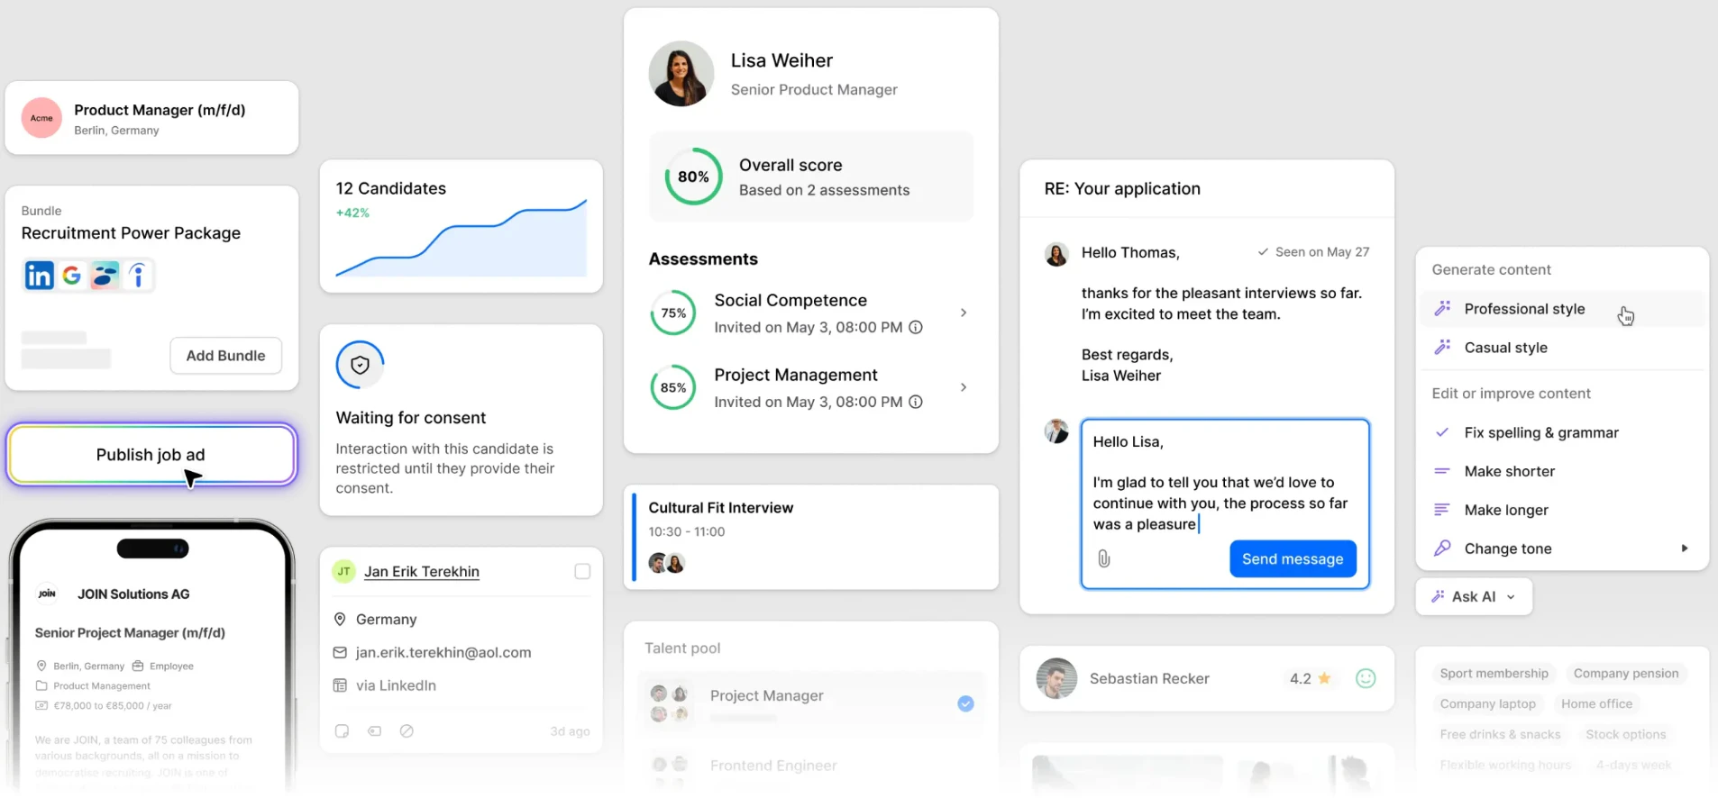The width and height of the screenshot is (1718, 798).
Task: Click the info icon beside Social Competence invite date
Action: [916, 328]
